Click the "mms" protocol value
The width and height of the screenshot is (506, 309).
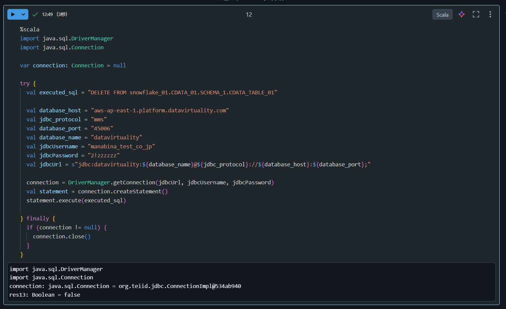tap(99, 119)
